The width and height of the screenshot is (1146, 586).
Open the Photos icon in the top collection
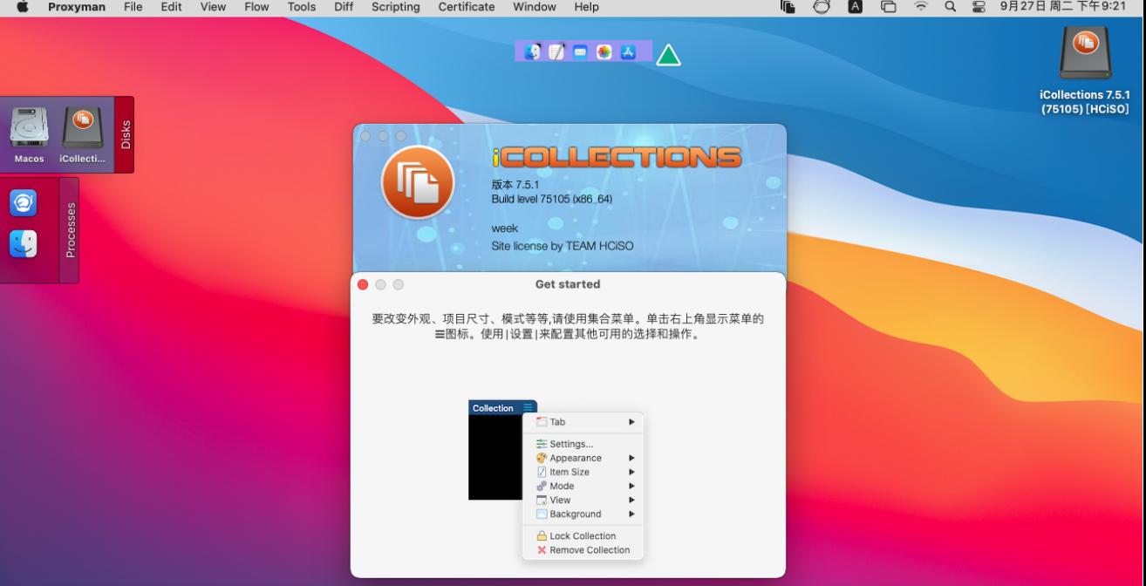(x=604, y=51)
